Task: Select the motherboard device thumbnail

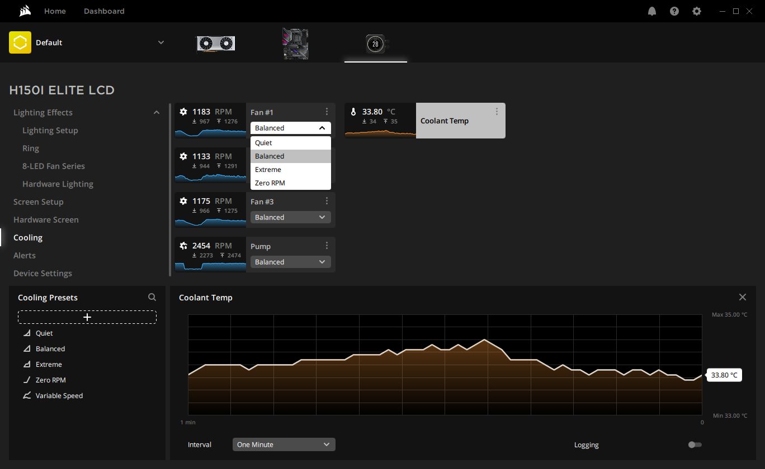Action: pyautogui.click(x=295, y=44)
